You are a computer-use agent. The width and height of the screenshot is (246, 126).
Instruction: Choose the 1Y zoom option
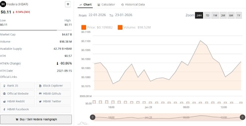pos(239,15)
